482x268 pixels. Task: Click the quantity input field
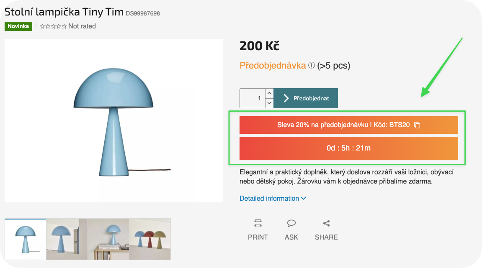253,98
